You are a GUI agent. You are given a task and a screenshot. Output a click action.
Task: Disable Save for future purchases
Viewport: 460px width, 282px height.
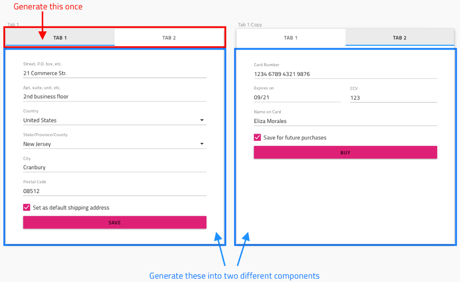257,137
